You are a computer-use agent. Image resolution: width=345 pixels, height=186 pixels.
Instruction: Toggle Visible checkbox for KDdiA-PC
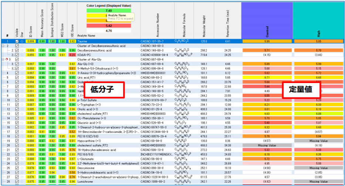(x=17, y=55)
